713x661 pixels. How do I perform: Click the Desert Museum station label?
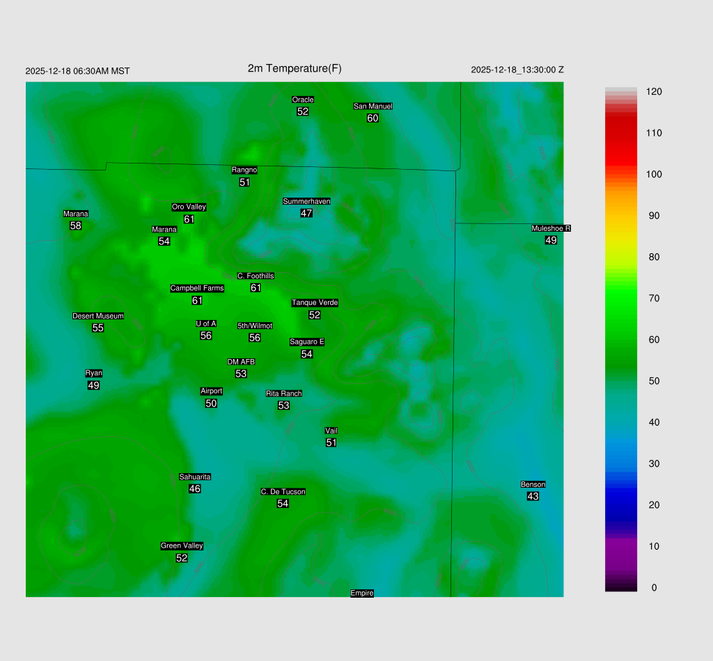[x=97, y=316]
